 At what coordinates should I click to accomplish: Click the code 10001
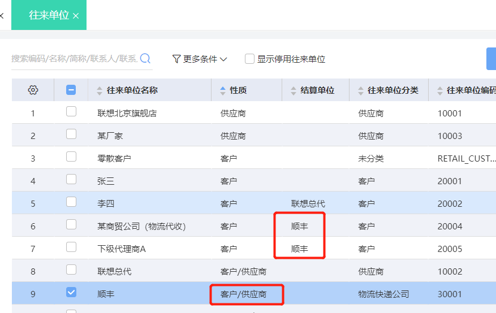coord(450,114)
